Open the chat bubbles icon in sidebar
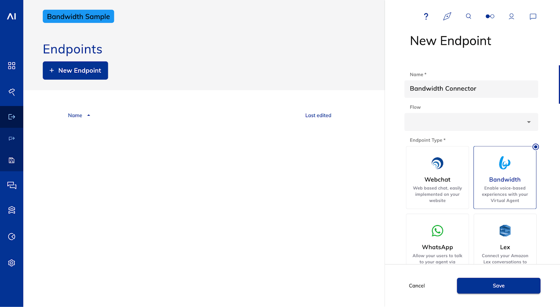 point(12,185)
